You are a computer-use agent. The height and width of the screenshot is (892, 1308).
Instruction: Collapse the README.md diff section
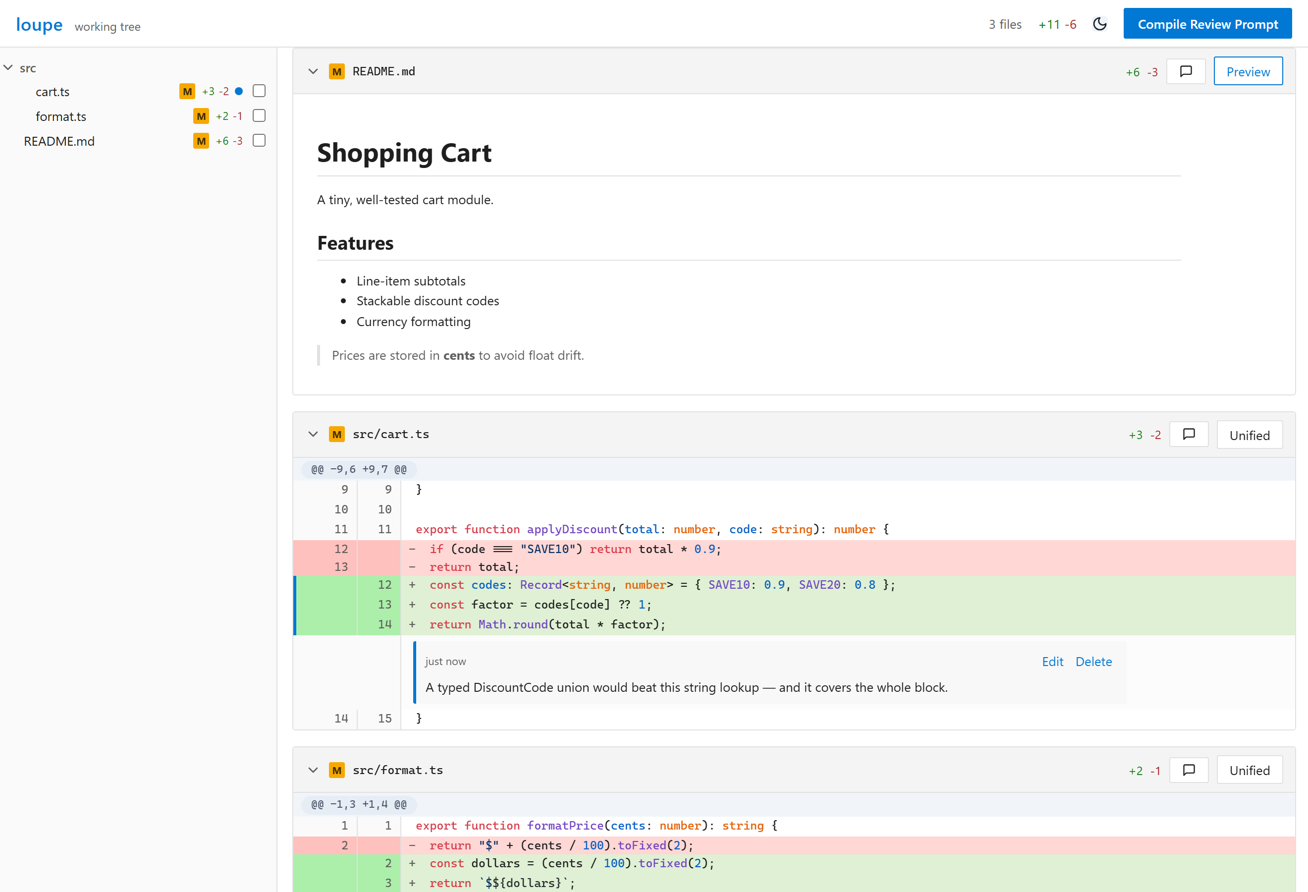313,71
